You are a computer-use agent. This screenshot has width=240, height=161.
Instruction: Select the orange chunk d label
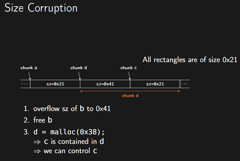(130, 96)
